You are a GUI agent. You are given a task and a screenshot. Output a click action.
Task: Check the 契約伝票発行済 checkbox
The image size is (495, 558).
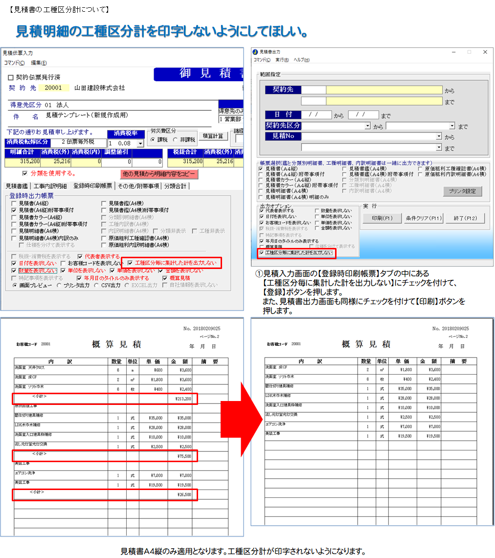(x=11, y=78)
